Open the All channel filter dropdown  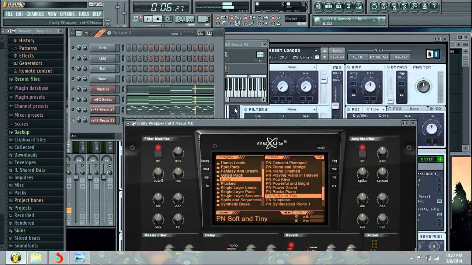(92, 136)
